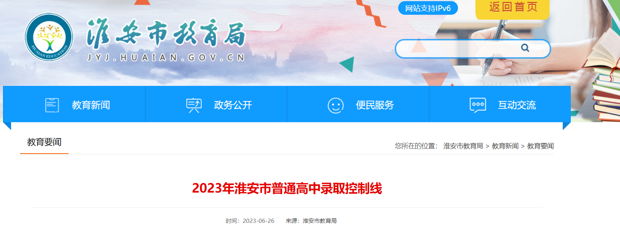Follow the 教育新闻 breadcrumb link

tap(505, 146)
